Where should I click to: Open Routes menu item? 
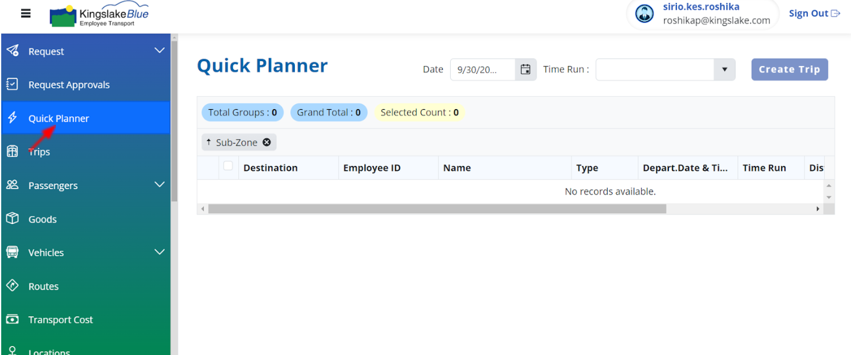(86, 287)
